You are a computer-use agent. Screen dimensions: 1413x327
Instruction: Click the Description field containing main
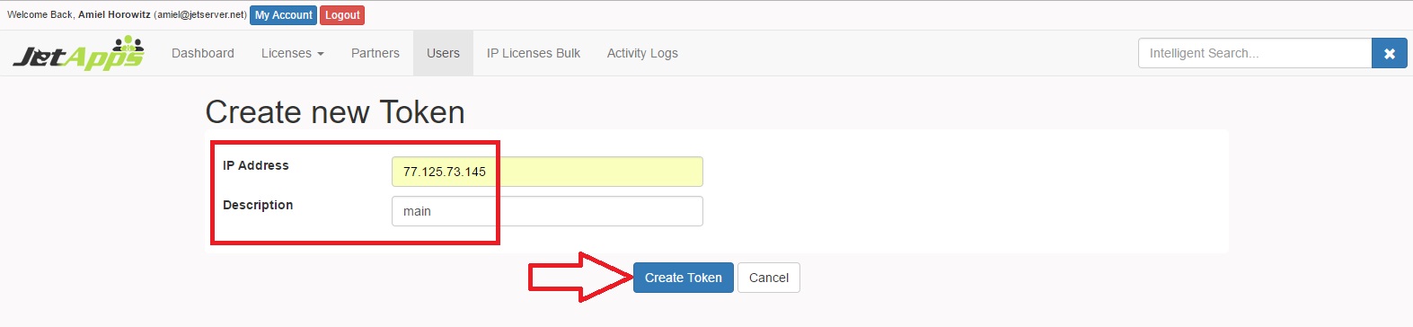(x=547, y=211)
